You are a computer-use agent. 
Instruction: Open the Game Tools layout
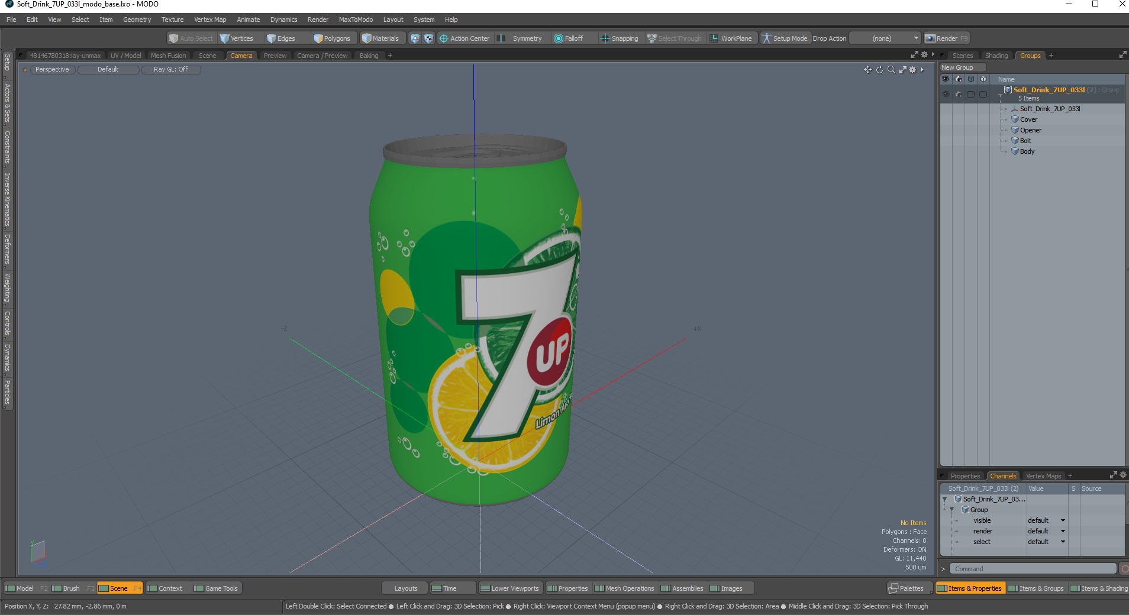[216, 588]
